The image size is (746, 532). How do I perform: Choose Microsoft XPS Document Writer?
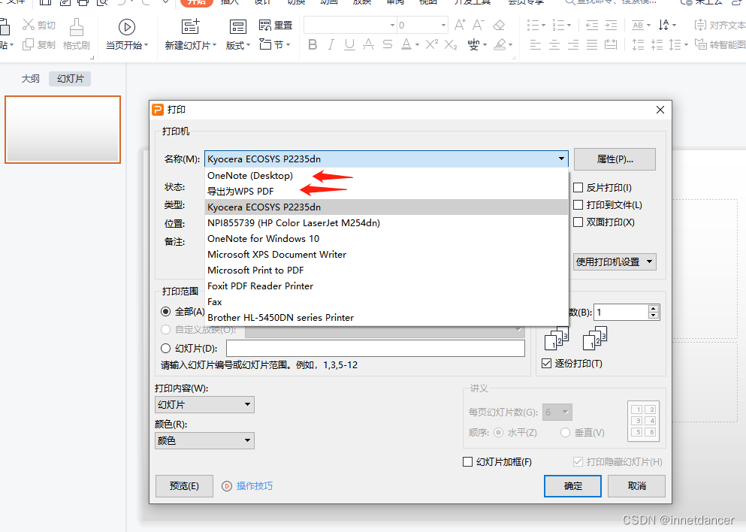pyautogui.click(x=386, y=254)
